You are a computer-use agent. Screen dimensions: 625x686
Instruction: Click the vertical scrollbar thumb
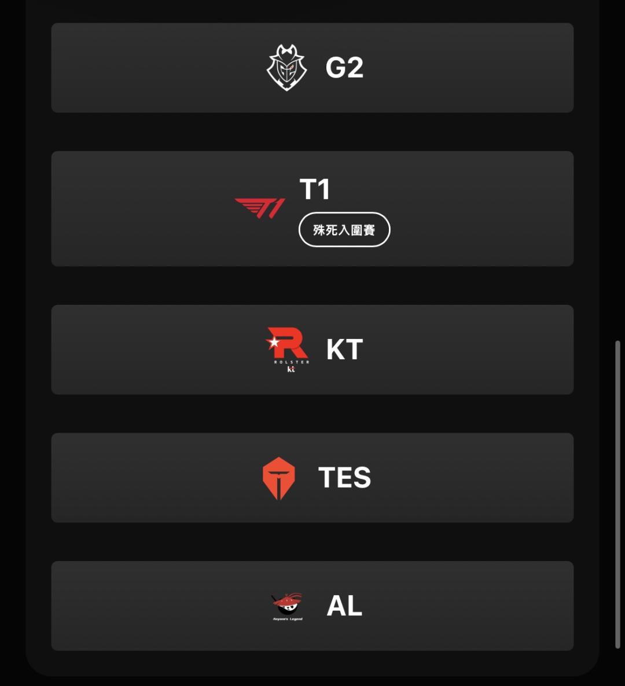click(617, 495)
